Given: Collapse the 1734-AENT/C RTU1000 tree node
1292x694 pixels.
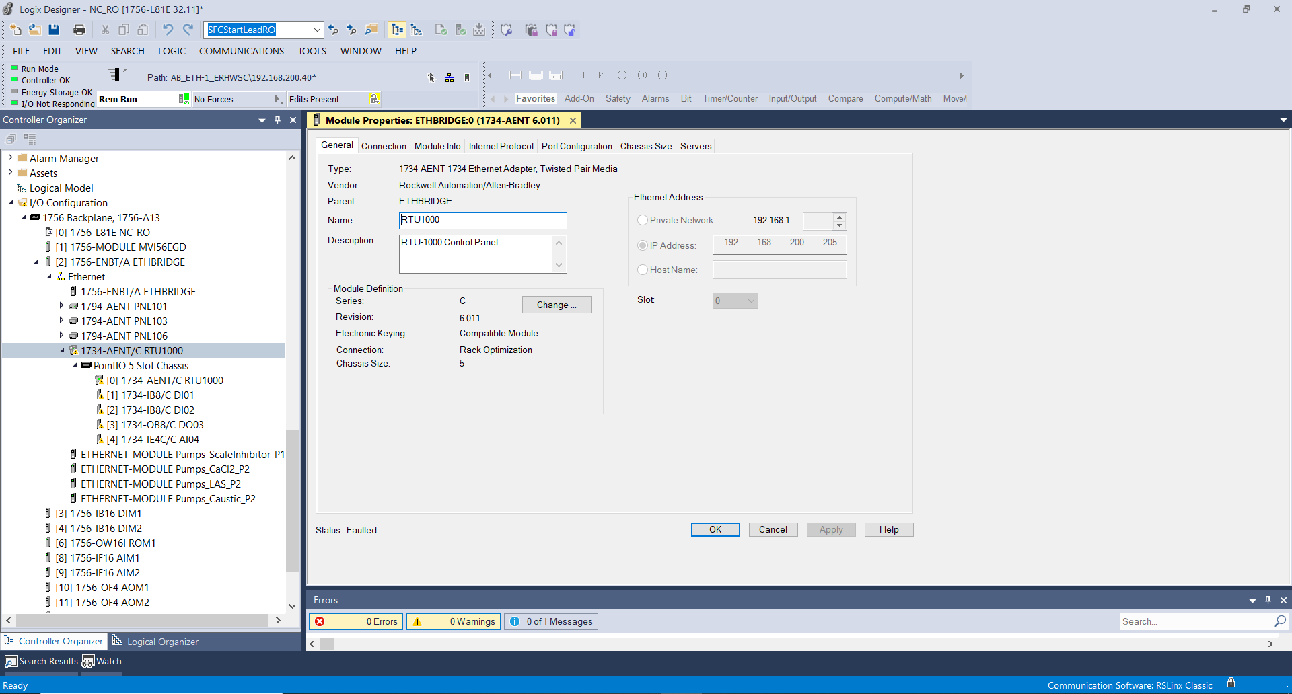Looking at the screenshot, I should pyautogui.click(x=62, y=351).
